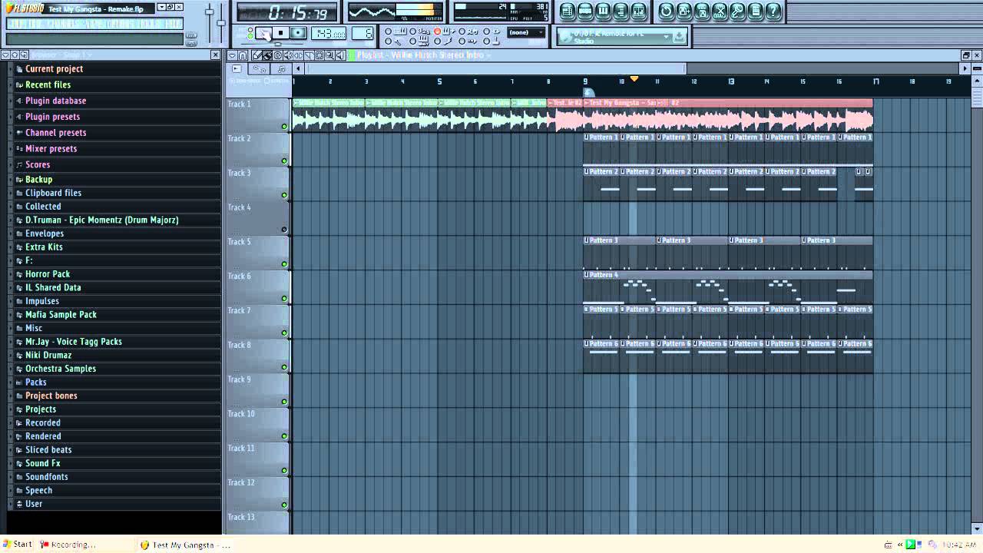Click the Playback speaker tool in Playlist
The image size is (983, 553).
[x=340, y=55]
